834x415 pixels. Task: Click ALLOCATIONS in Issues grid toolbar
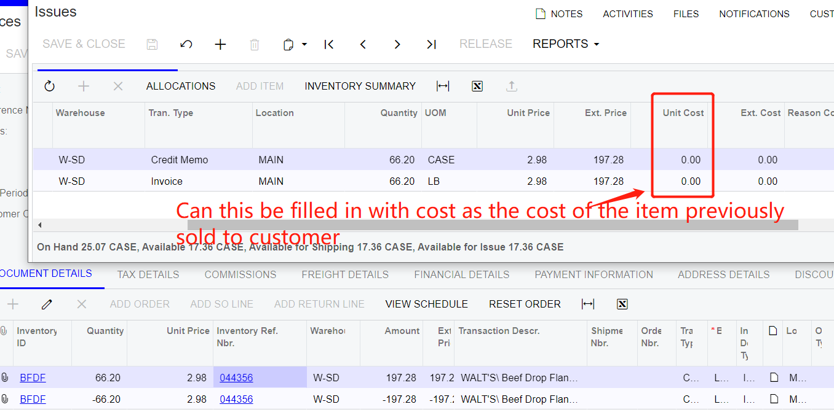pyautogui.click(x=181, y=87)
